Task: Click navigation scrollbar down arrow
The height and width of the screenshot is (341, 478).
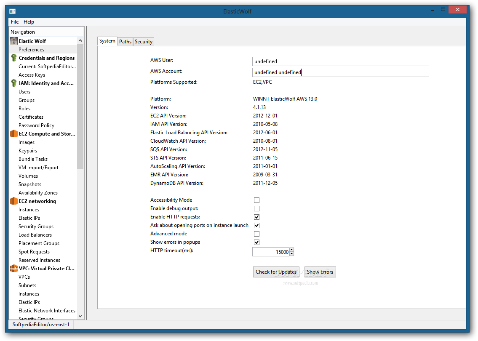Action: point(80,316)
